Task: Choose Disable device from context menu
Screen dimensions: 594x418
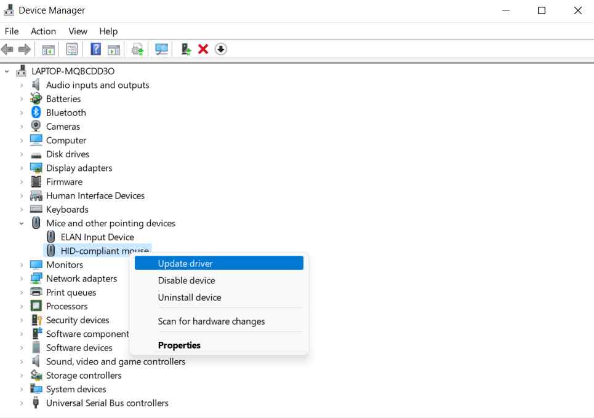Action: point(219,280)
